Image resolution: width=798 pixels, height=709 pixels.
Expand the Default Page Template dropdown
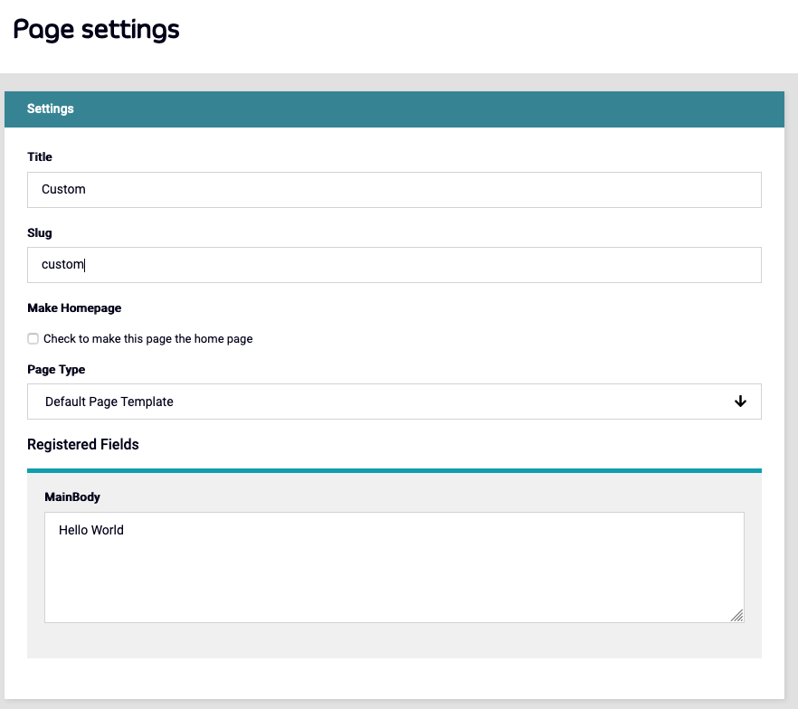(x=394, y=401)
